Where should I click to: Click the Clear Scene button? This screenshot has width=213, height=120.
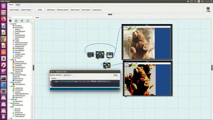[x=75, y=10]
